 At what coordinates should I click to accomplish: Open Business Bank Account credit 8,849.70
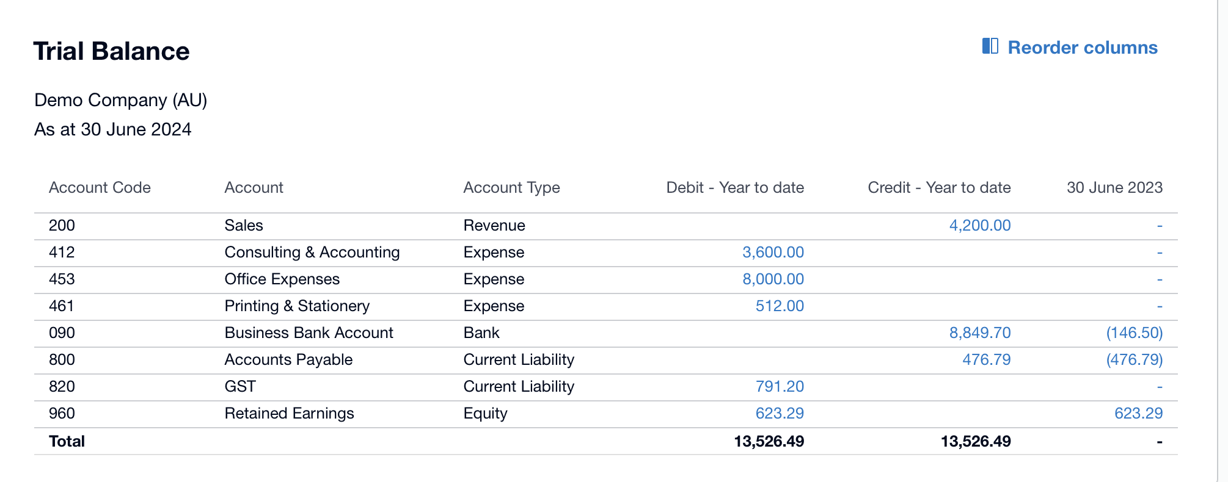[x=979, y=333]
